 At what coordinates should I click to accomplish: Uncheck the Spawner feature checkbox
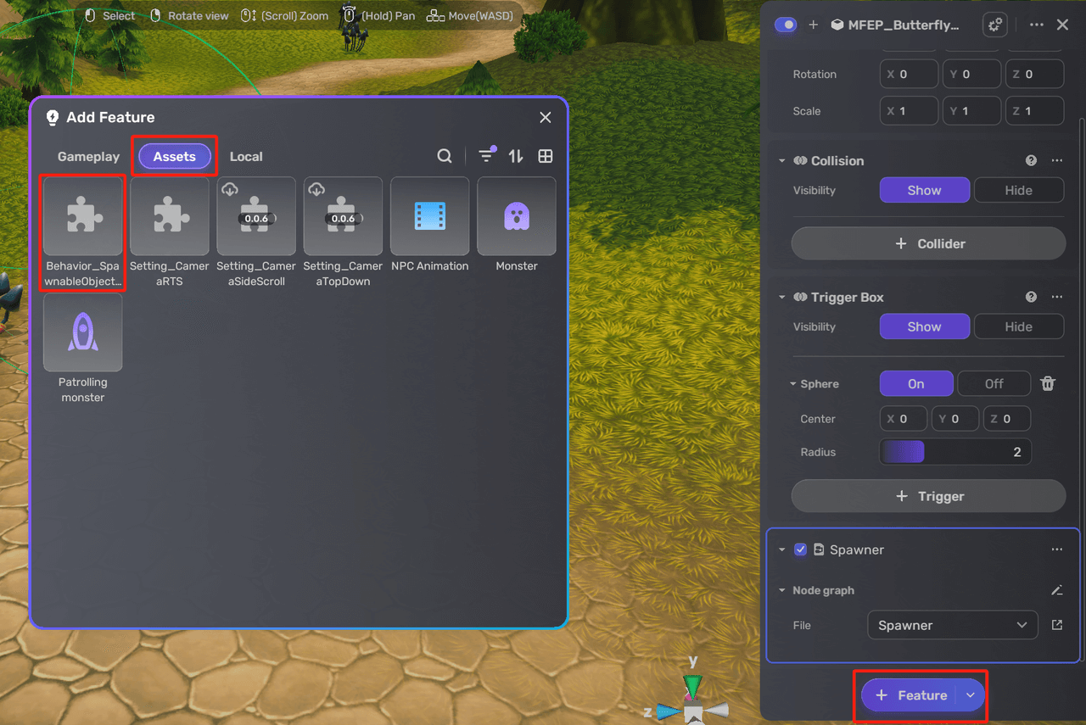[800, 549]
